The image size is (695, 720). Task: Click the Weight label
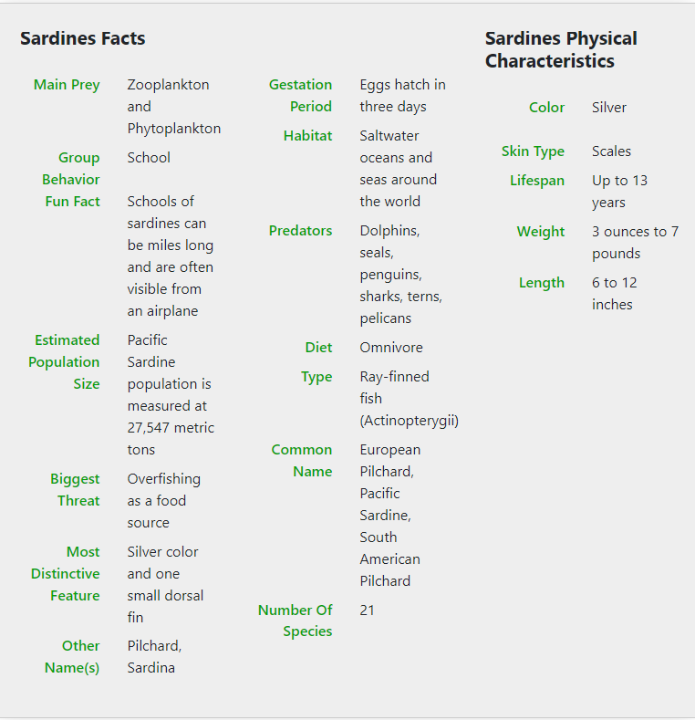(541, 232)
